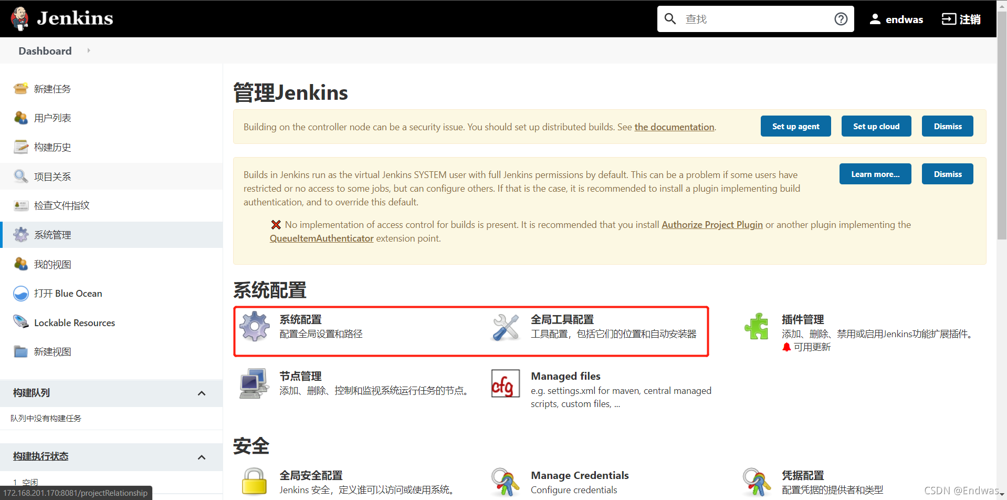
Task: Open QueueItemAuthenticator link
Action: (322, 238)
